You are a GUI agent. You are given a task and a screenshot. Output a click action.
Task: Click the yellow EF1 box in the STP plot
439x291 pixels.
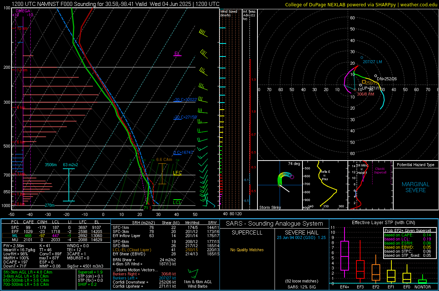391,276
